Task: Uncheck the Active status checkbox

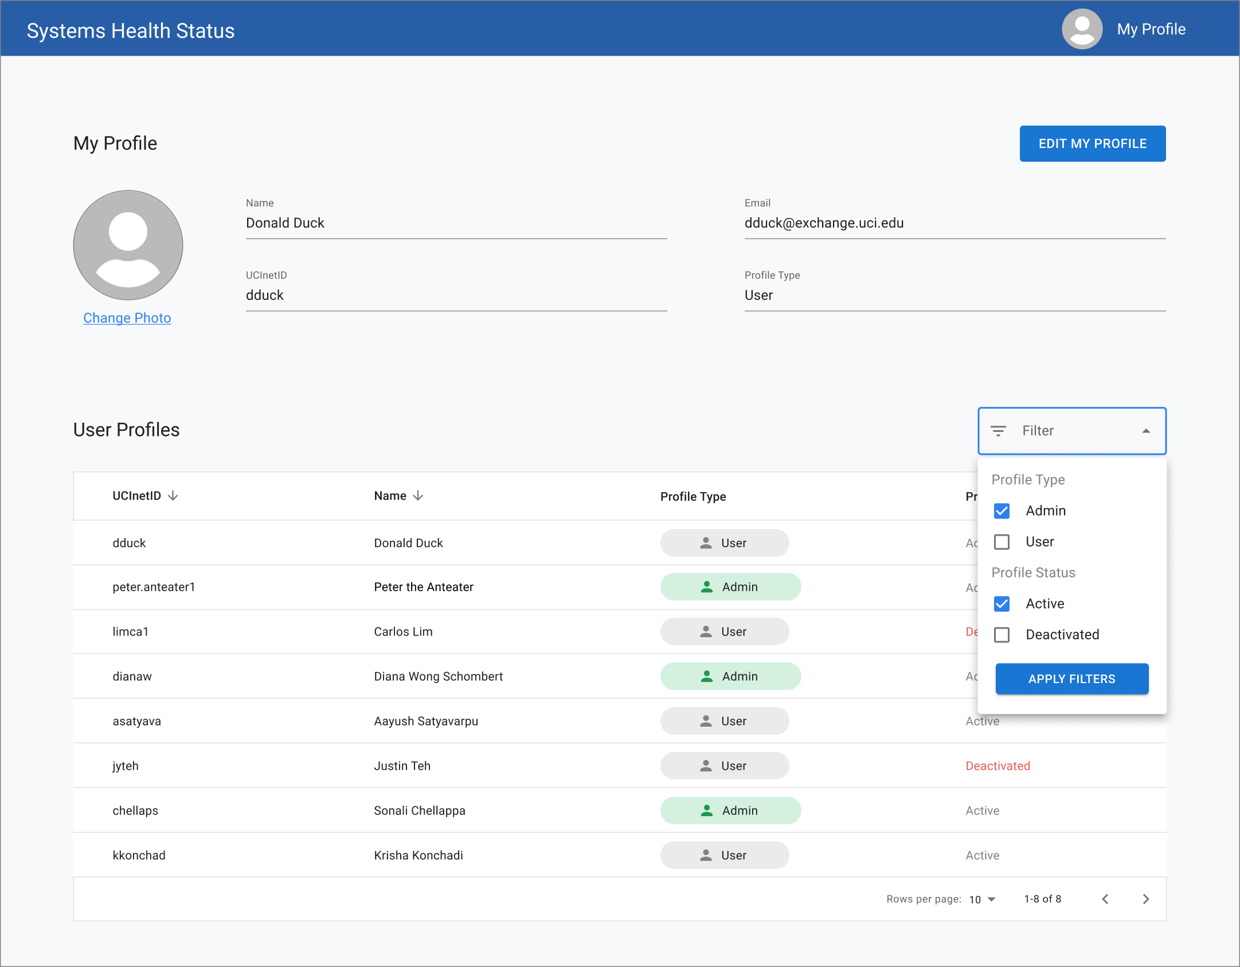Action: coord(1002,603)
